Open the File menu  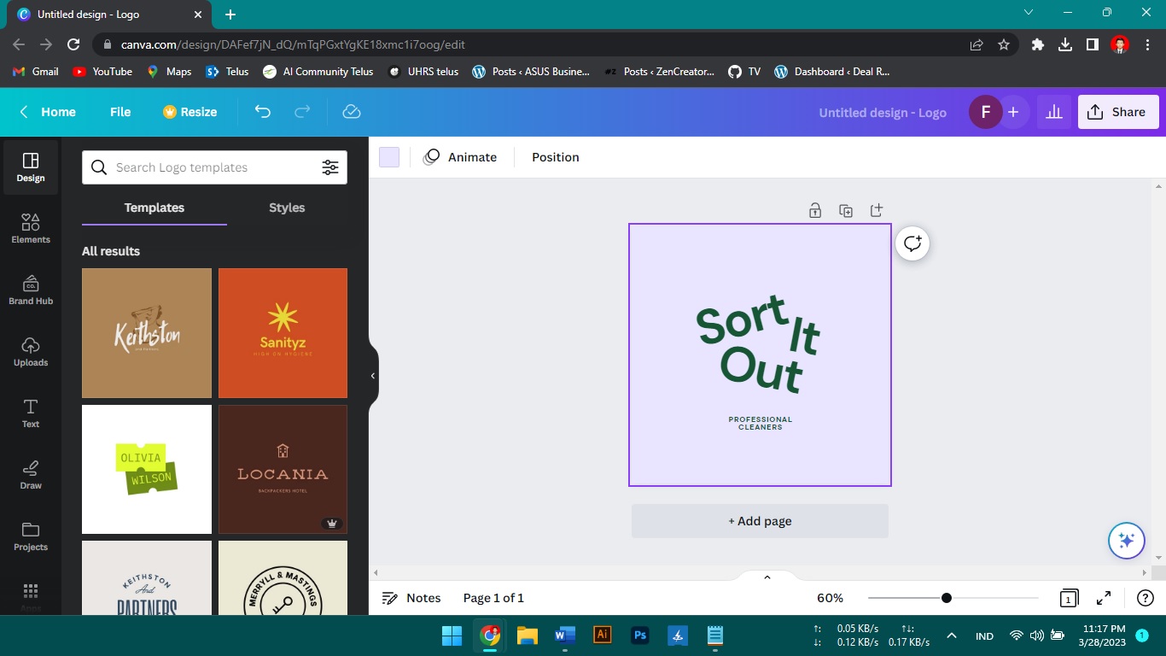click(x=120, y=111)
